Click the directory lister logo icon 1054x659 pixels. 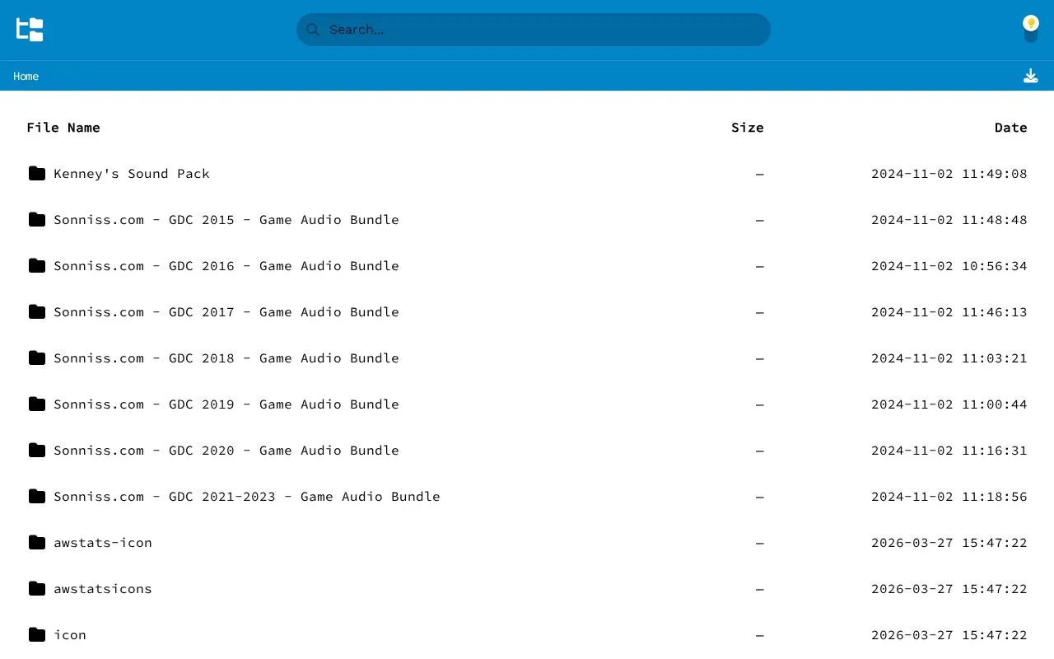(30, 30)
